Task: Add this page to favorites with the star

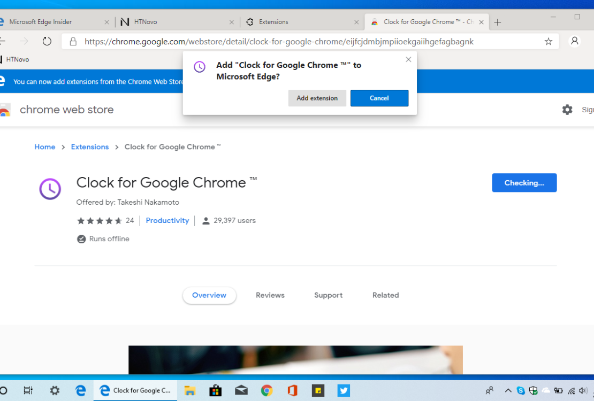Action: pyautogui.click(x=549, y=41)
